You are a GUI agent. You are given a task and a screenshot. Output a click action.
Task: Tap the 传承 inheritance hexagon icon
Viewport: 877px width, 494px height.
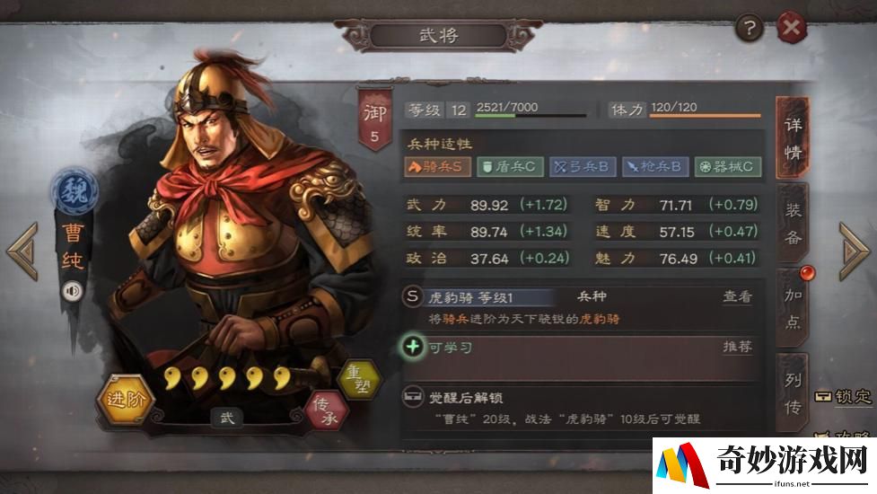click(x=327, y=411)
